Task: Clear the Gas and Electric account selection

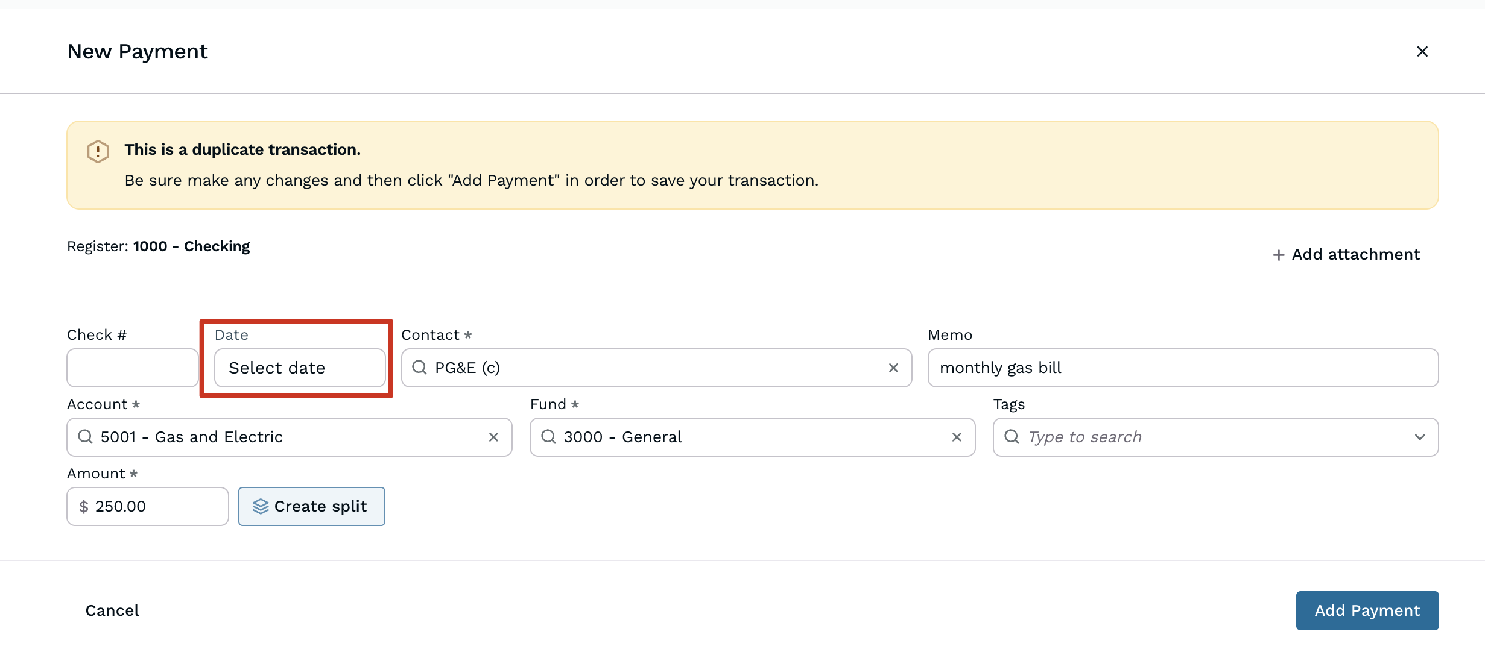Action: point(493,437)
